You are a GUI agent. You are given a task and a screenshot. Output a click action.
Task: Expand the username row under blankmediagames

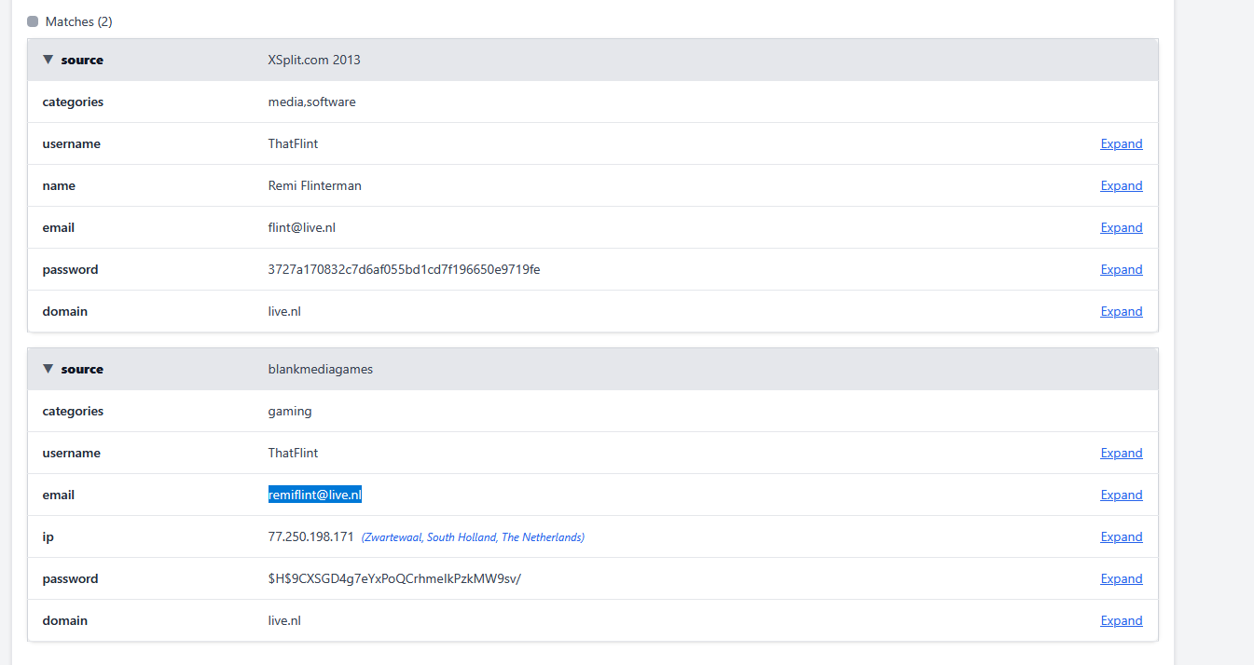click(1121, 453)
